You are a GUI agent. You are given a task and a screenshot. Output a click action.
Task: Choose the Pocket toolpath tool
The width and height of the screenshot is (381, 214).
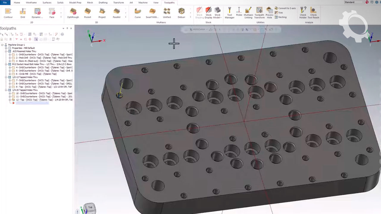tap(88, 13)
